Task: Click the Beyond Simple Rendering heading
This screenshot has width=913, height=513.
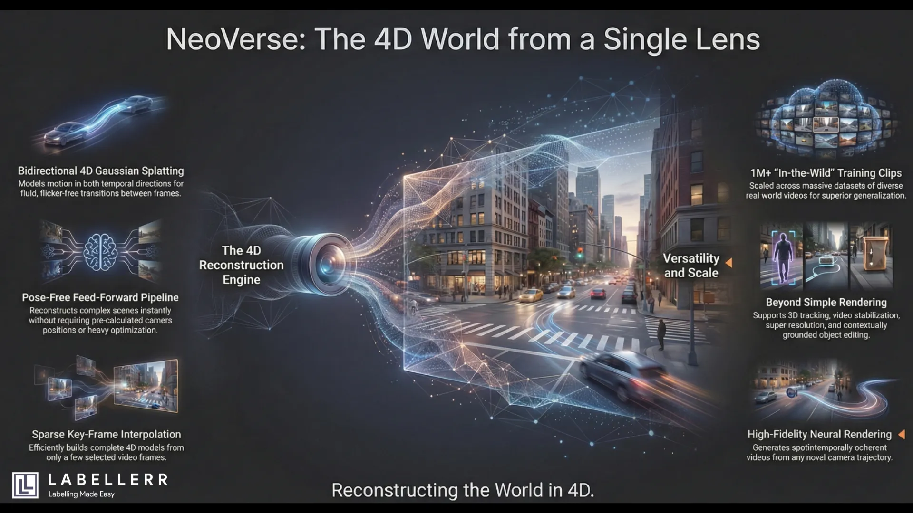Action: point(826,303)
